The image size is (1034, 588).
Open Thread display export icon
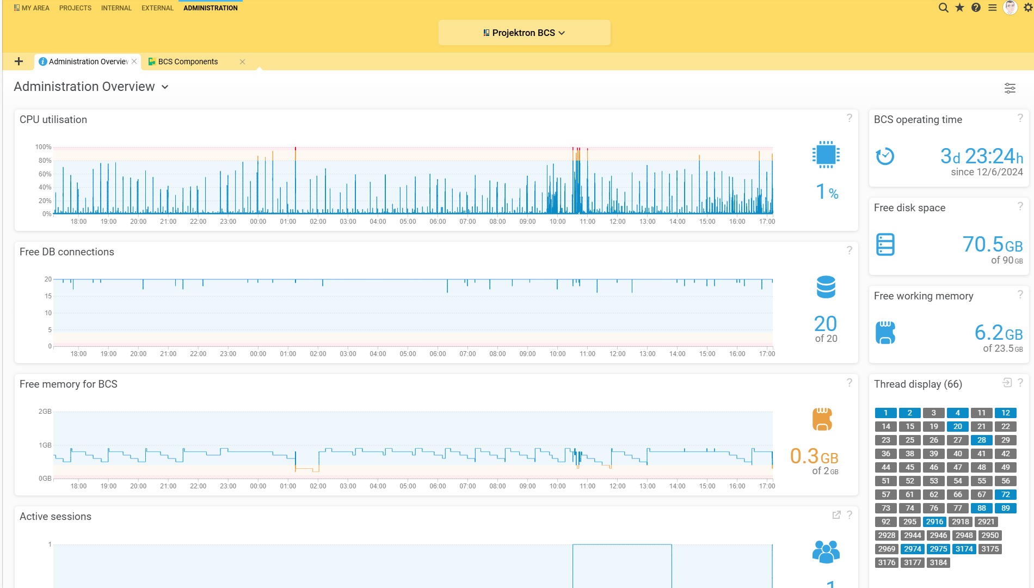tap(1007, 383)
